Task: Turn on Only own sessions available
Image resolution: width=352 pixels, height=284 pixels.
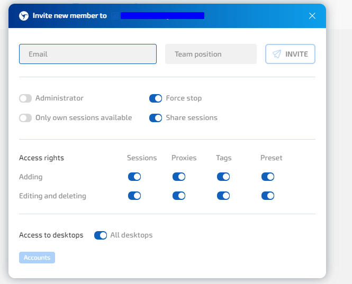Action: pyautogui.click(x=25, y=118)
